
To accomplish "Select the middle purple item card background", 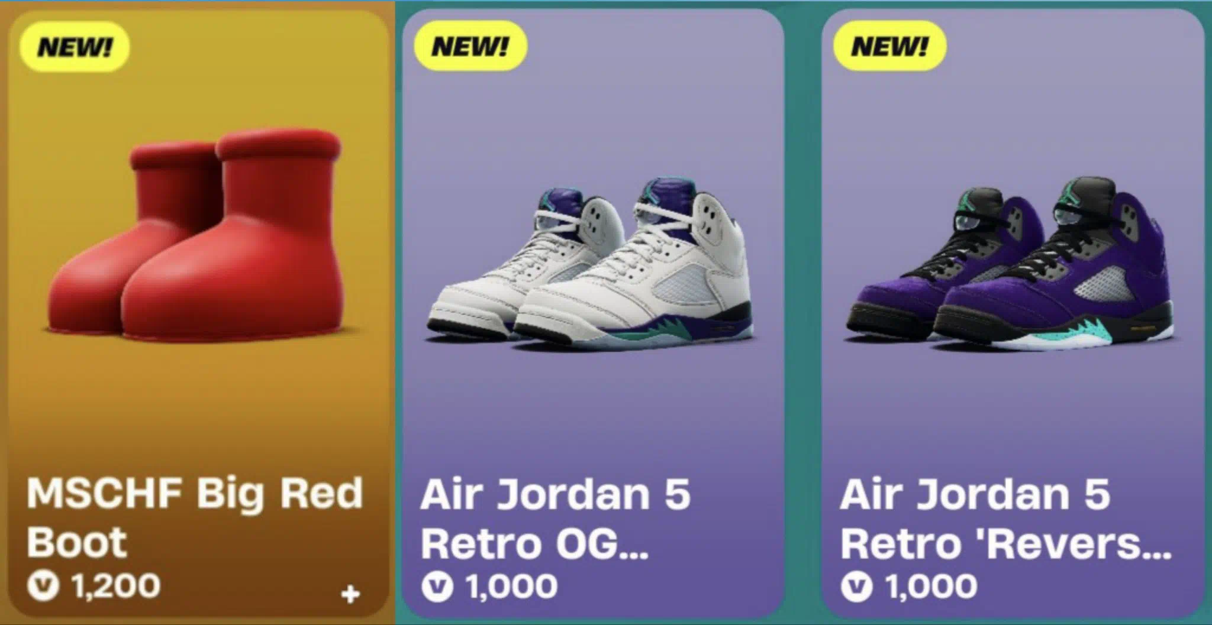I will pyautogui.click(x=593, y=402).
